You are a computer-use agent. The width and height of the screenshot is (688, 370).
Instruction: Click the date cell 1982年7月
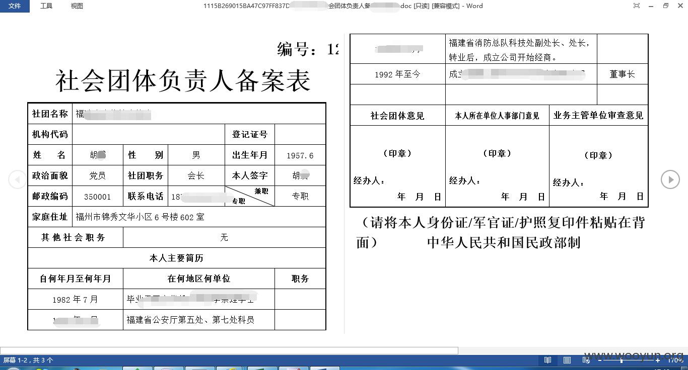coord(76,299)
